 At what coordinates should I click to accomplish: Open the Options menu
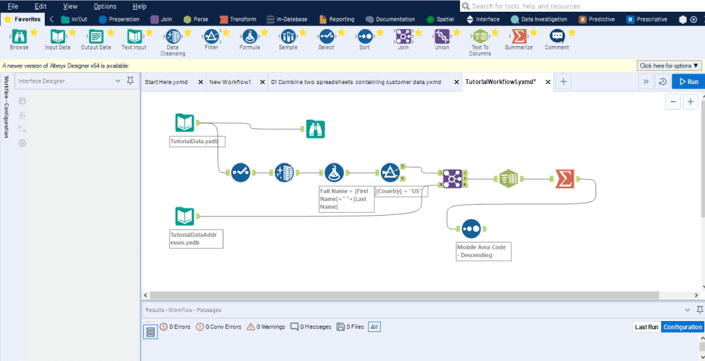pyautogui.click(x=105, y=6)
